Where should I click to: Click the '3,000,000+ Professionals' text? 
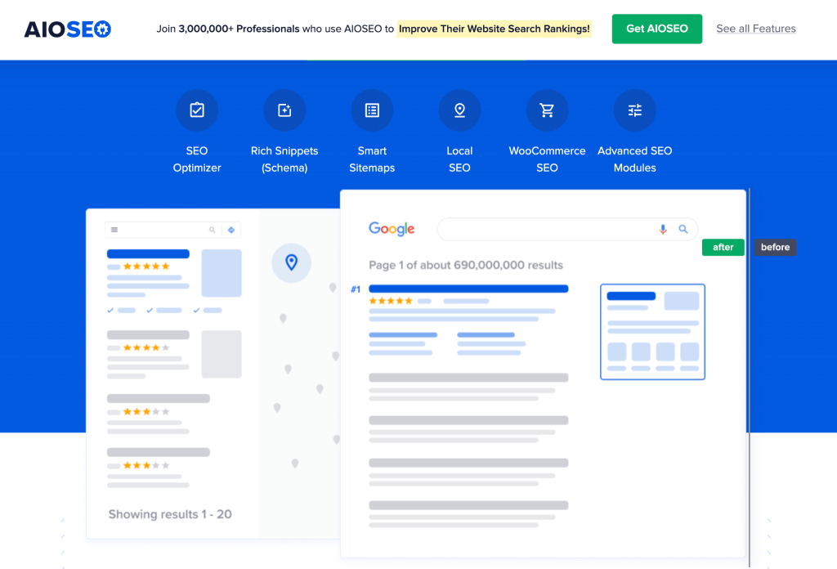pos(239,29)
